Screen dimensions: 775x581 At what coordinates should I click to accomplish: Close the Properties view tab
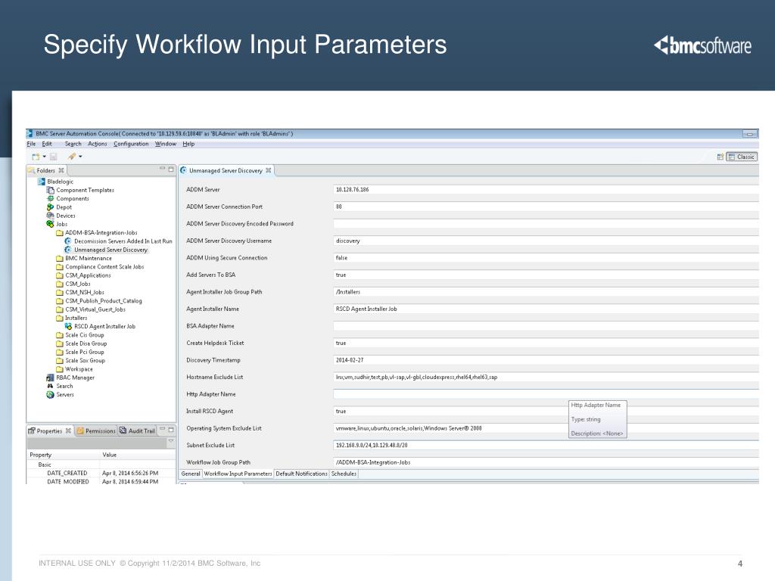tap(68, 430)
